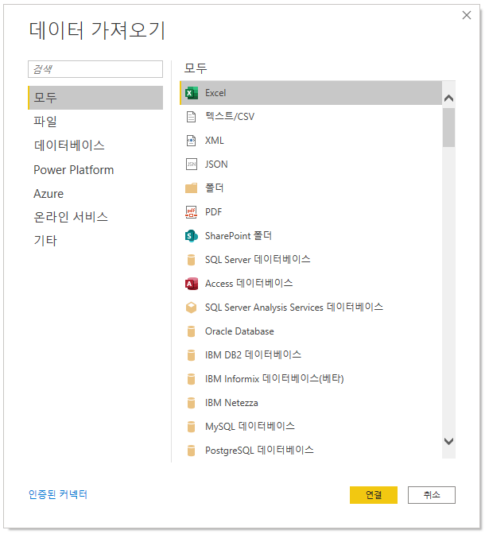
Task: Click the Access 데이터베이스 icon
Action: (x=191, y=284)
